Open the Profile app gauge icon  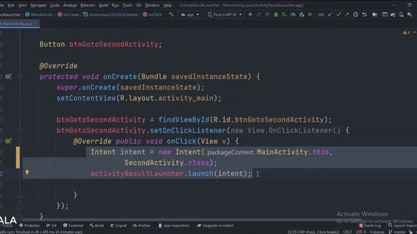[x=293, y=14]
